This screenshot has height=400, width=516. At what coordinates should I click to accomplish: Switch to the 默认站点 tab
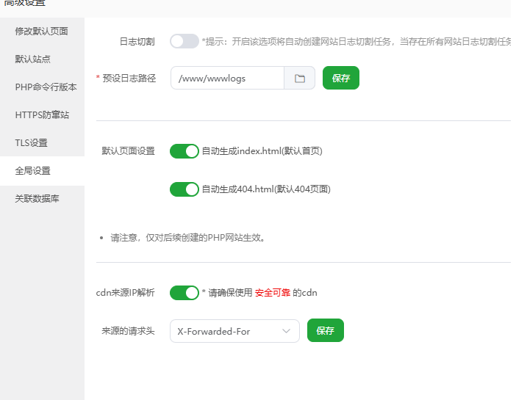33,59
